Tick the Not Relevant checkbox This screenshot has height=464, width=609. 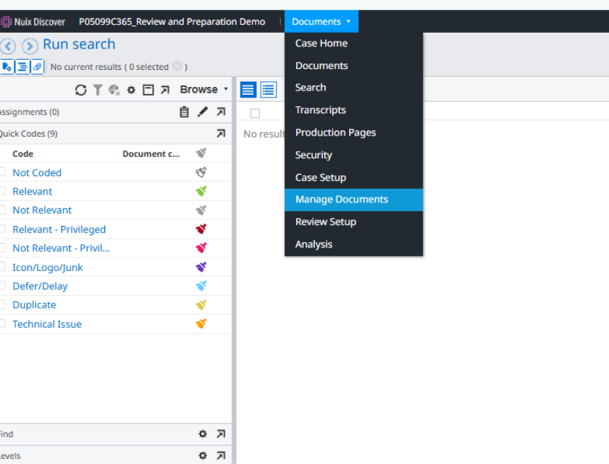point(2,210)
